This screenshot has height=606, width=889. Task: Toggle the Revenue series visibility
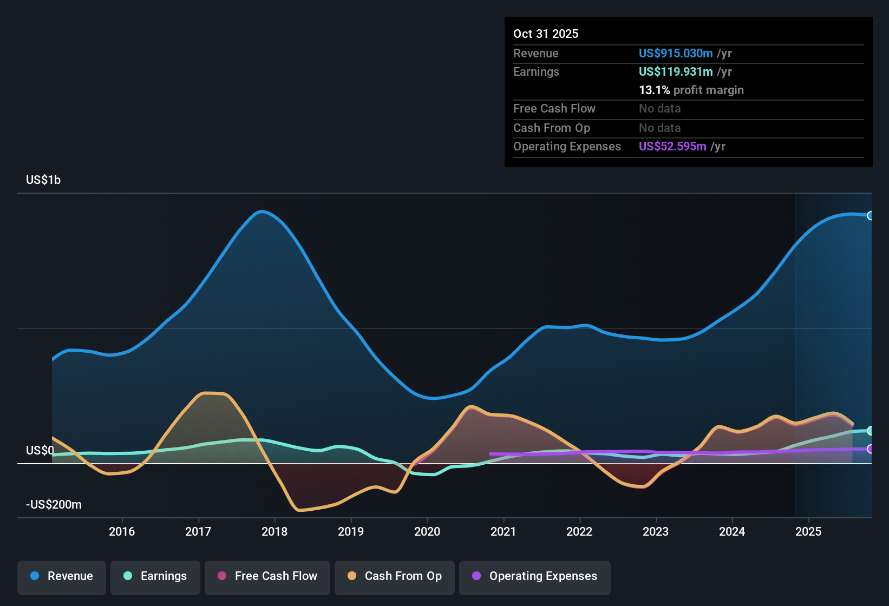61,577
